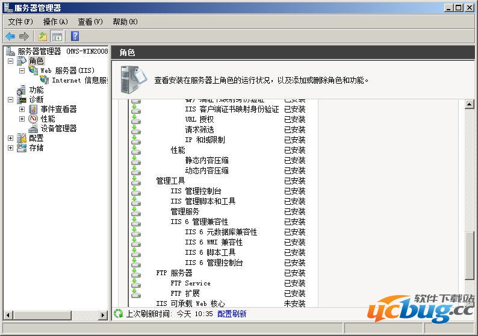478x336 pixels.
Task: Select the 功能 node in tree
Action: point(36,90)
